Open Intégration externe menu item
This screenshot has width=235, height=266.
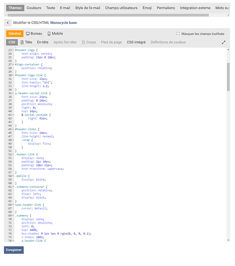tap(195, 8)
